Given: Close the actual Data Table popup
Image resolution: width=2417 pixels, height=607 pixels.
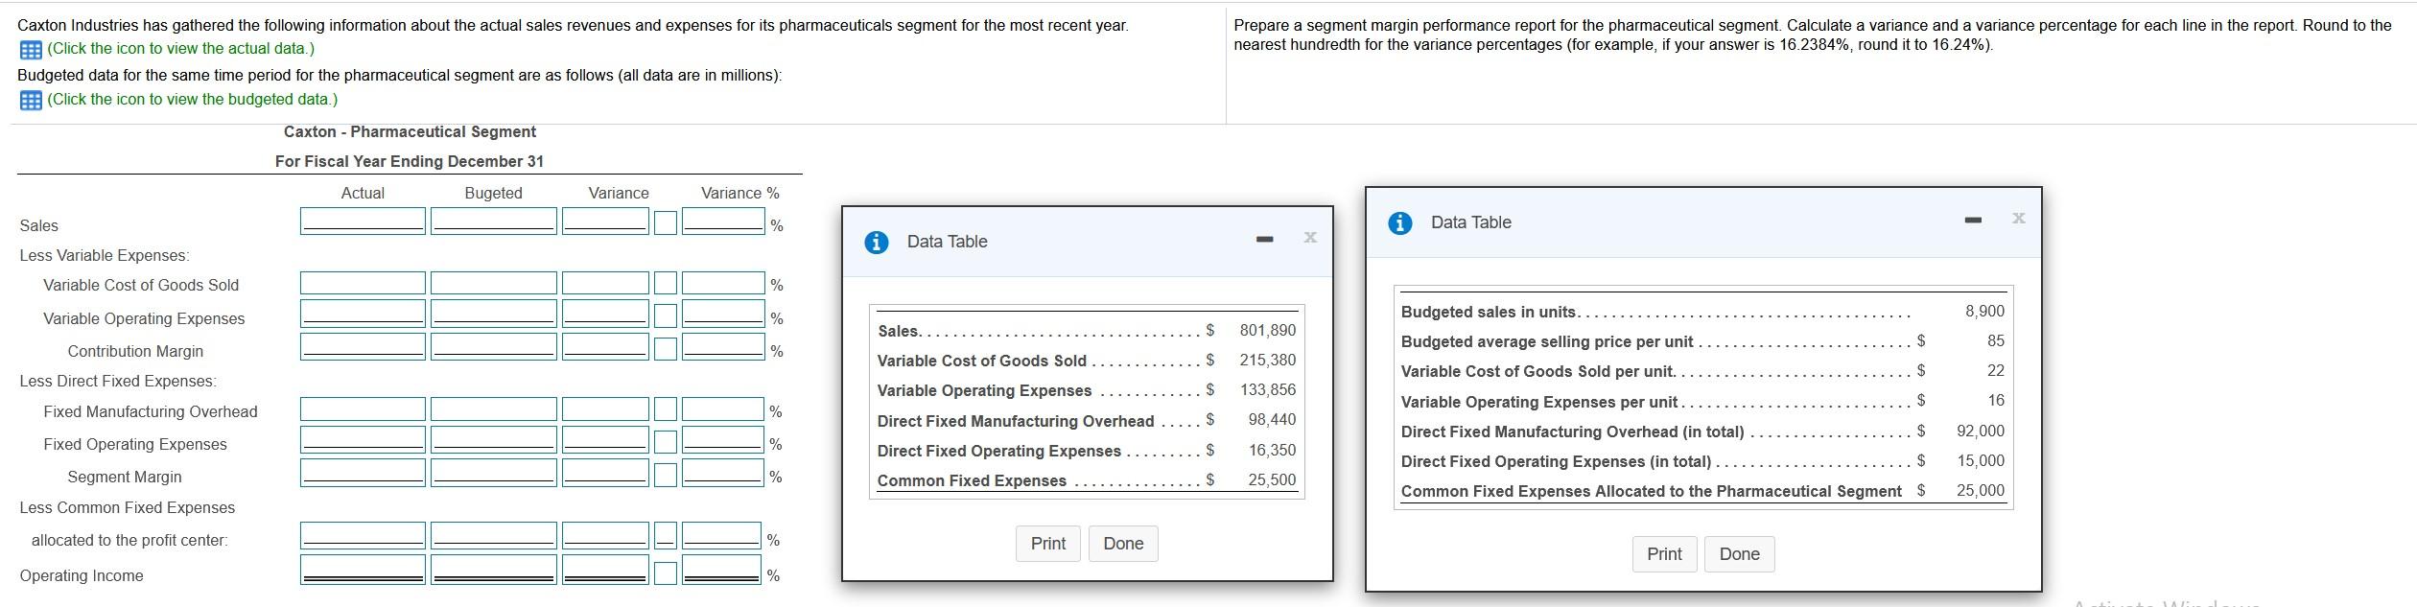Looking at the screenshot, I should pos(1310,237).
